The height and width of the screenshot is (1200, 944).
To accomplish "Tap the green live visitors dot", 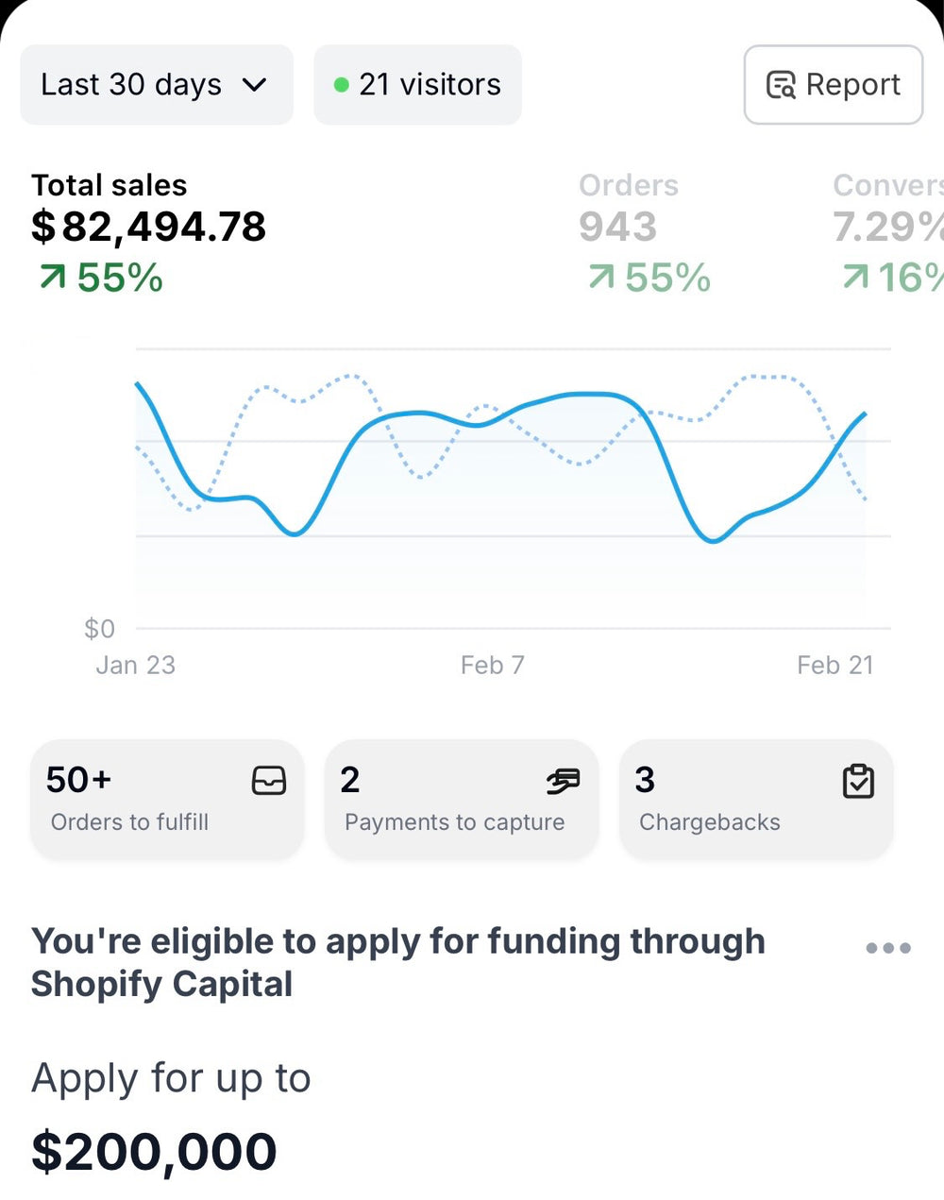I will pyautogui.click(x=342, y=85).
